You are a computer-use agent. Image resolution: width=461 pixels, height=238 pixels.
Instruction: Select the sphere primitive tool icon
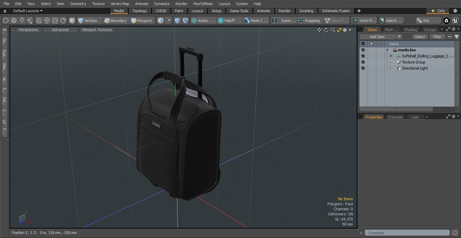point(5,21)
